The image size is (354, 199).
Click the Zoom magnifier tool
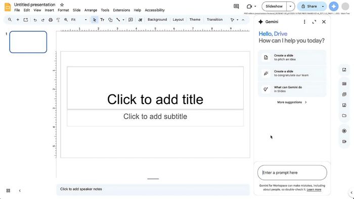(x=66, y=20)
